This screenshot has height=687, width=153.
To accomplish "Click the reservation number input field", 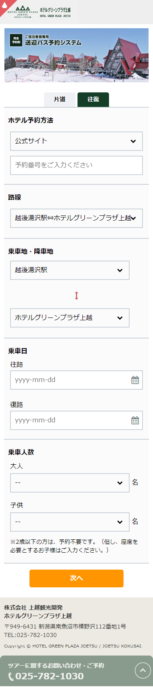I will [x=76, y=165].
